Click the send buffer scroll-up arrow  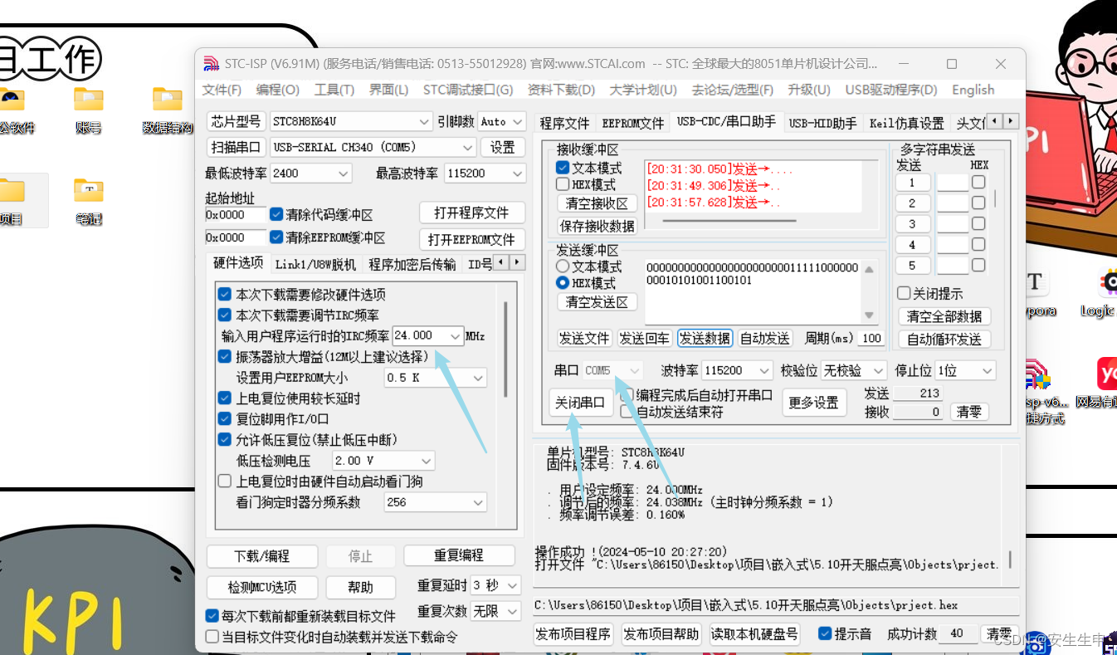click(869, 269)
